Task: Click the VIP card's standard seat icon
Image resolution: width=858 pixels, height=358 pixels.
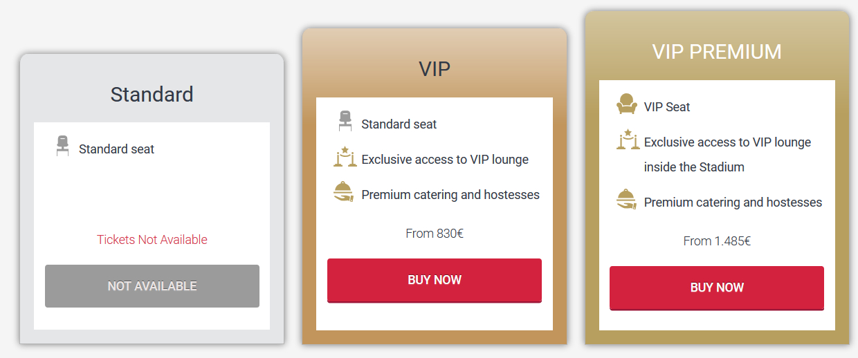Action: (x=345, y=122)
